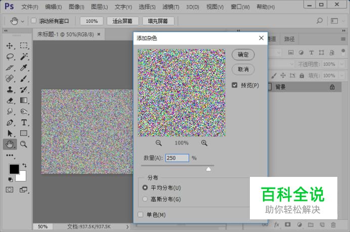This screenshot has height=232, width=350.
Task: Delete layer with trash icon
Action: click(333, 224)
